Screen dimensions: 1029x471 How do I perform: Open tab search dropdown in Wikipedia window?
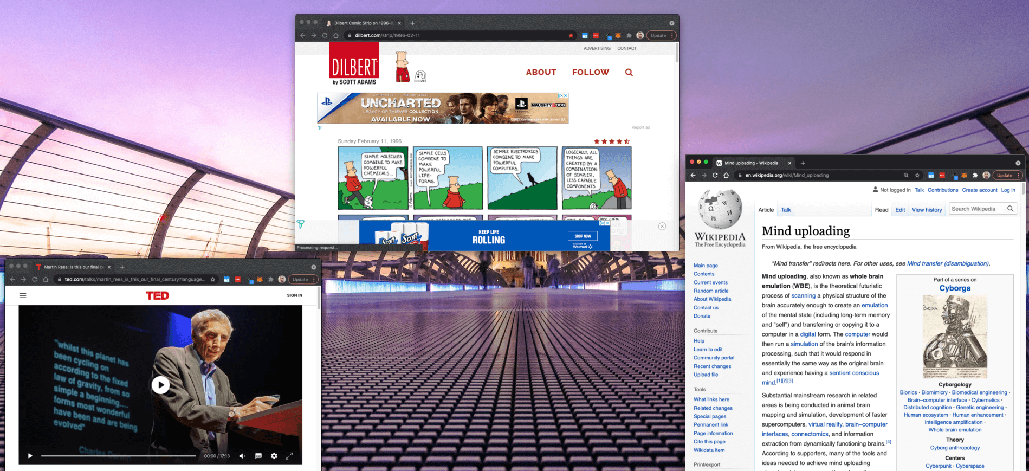pos(1018,163)
